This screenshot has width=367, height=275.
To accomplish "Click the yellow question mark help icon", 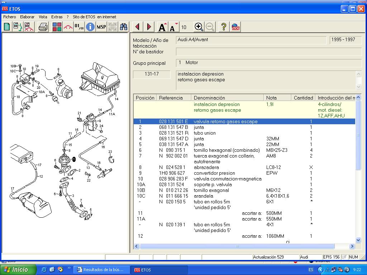I will (224, 27).
